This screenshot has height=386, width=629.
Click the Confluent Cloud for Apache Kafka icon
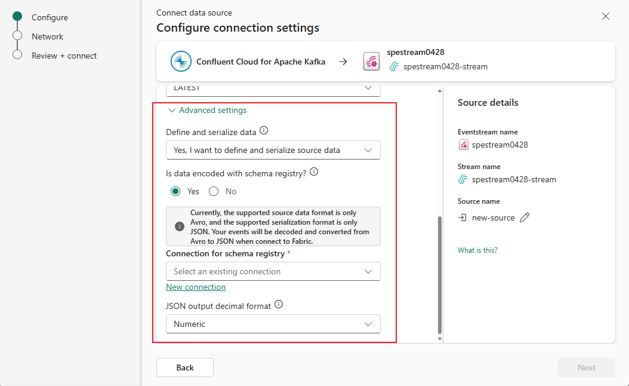coord(181,62)
